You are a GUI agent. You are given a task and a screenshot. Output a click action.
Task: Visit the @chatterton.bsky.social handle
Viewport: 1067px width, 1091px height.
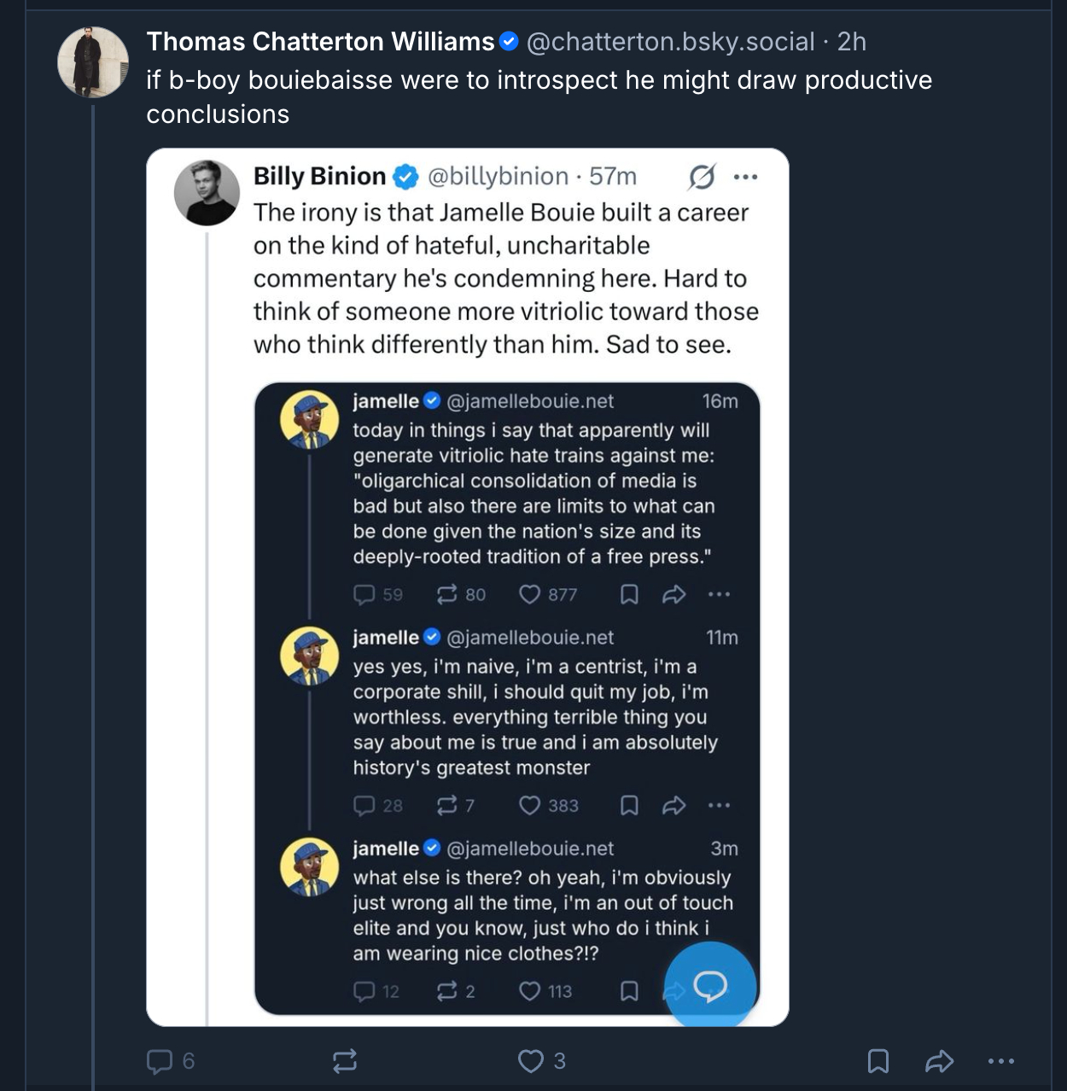click(671, 41)
